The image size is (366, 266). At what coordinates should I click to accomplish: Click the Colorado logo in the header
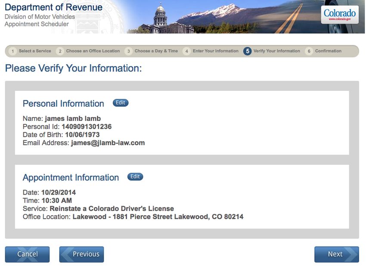(x=340, y=15)
